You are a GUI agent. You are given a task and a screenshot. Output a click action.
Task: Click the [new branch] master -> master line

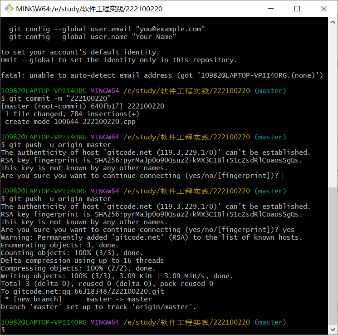coord(78,299)
